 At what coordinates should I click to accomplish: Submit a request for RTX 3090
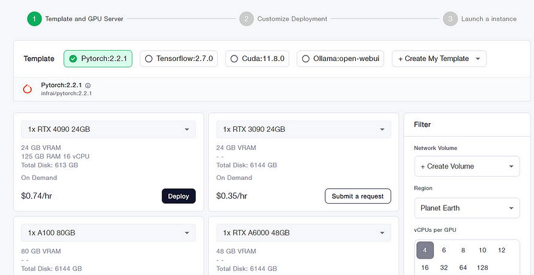(x=358, y=196)
